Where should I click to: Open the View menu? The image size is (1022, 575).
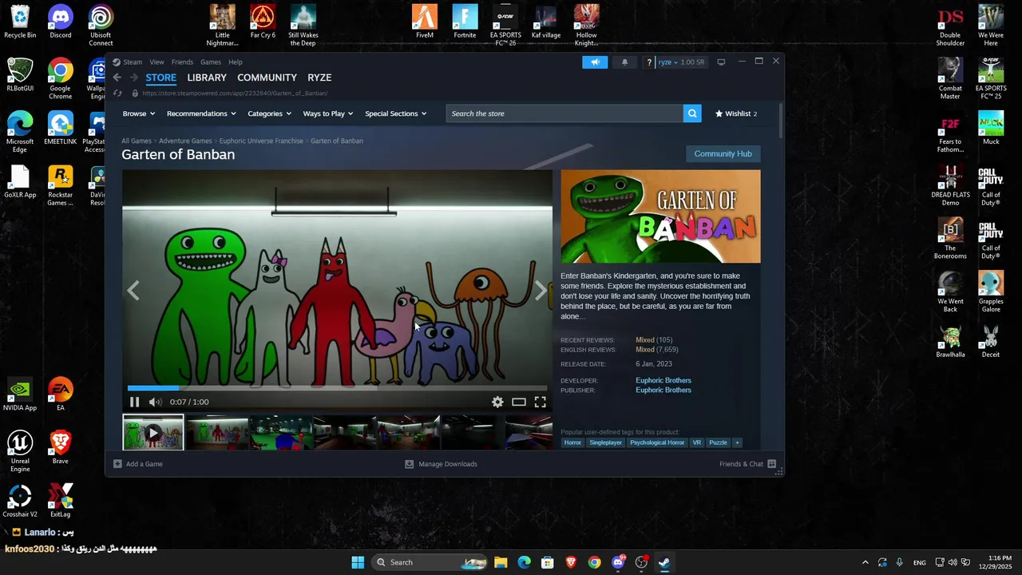[156, 62]
